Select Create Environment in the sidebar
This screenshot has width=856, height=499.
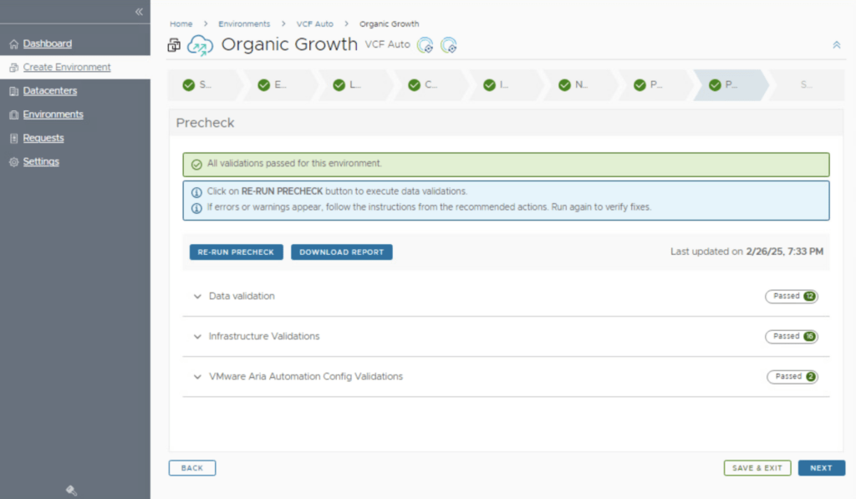point(66,67)
